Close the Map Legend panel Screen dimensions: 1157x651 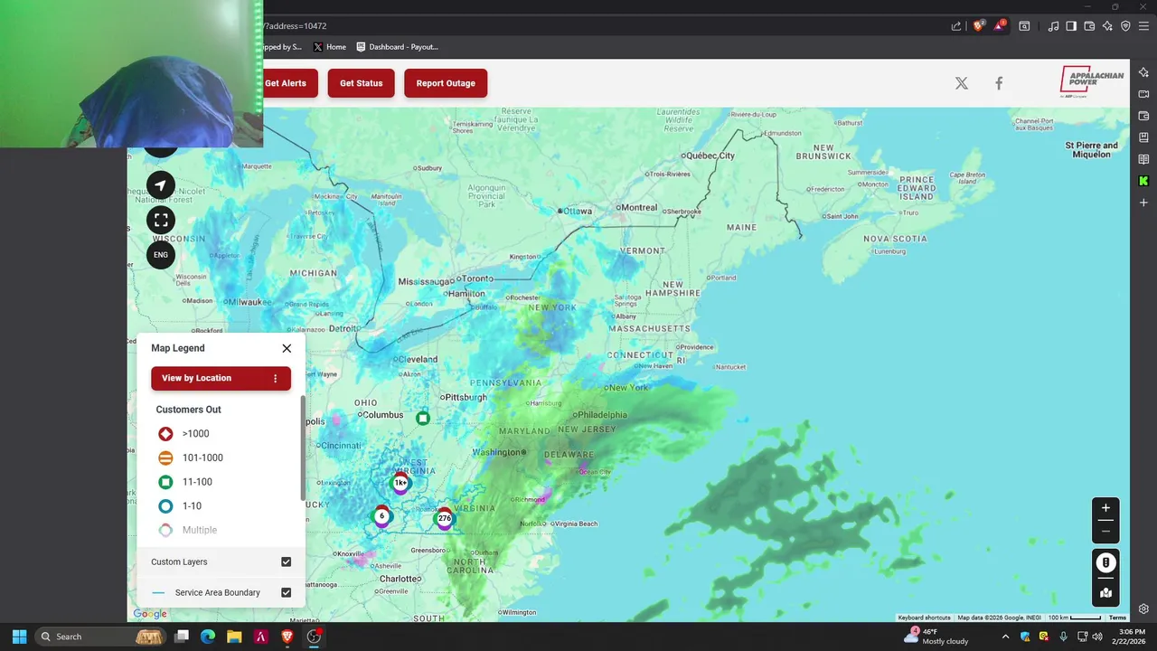point(287,348)
